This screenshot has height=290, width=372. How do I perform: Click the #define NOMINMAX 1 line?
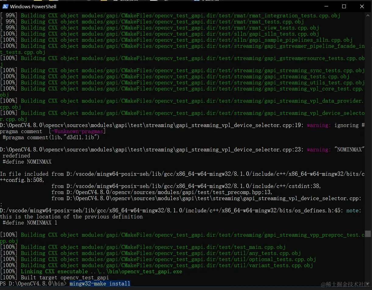click(30, 223)
